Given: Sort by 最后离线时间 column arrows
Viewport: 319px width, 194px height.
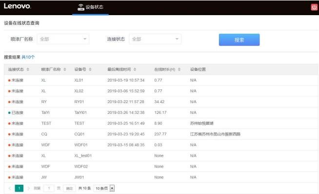Looking at the screenshot, I should click(x=135, y=69).
